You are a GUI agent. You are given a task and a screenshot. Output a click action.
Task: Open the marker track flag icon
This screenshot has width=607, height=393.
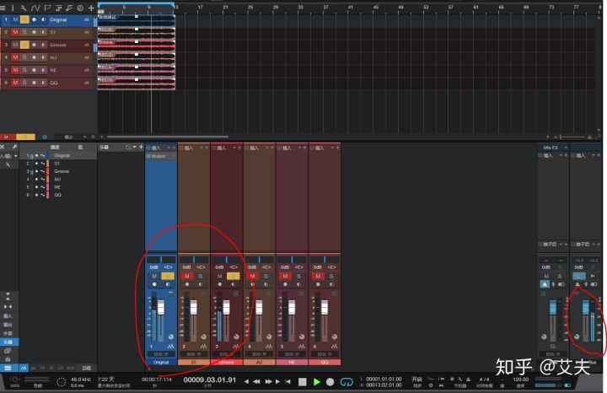pyautogui.click(x=47, y=8)
